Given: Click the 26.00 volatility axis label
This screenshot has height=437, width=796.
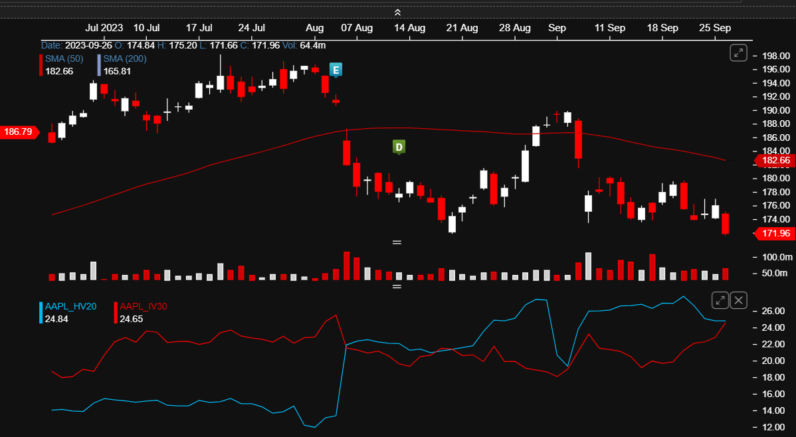Looking at the screenshot, I should click(x=773, y=311).
